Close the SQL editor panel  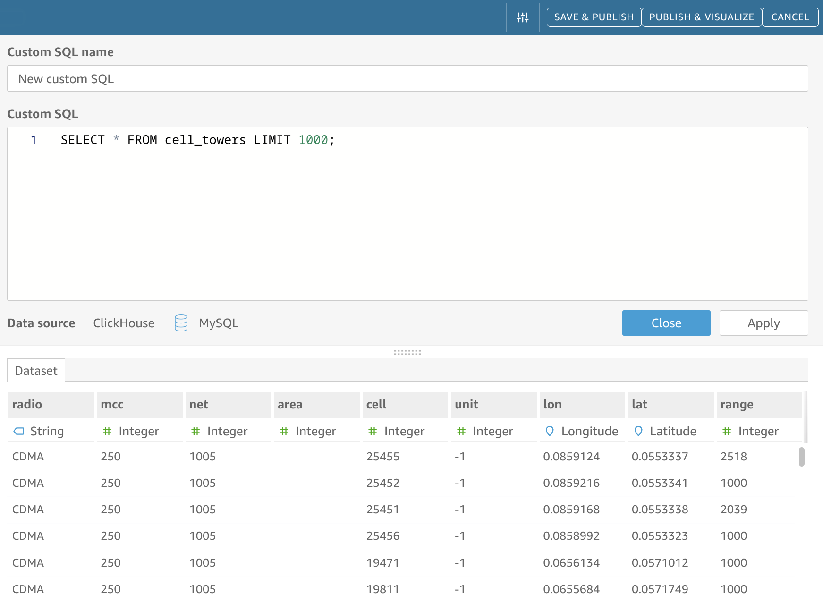[x=666, y=323]
